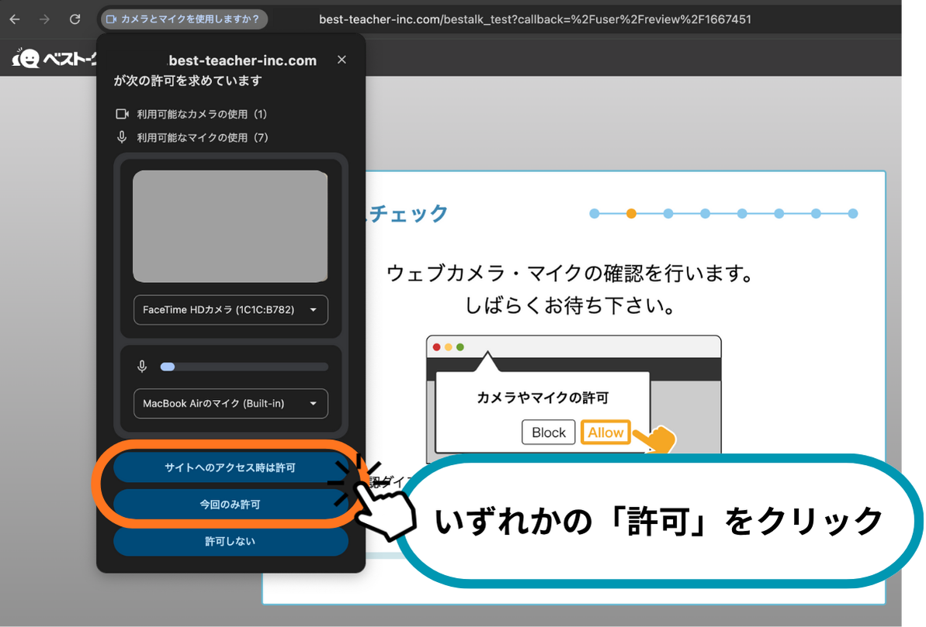This screenshot has width=926, height=627.
Task: Click the Block button in illustration
Action: tap(549, 432)
